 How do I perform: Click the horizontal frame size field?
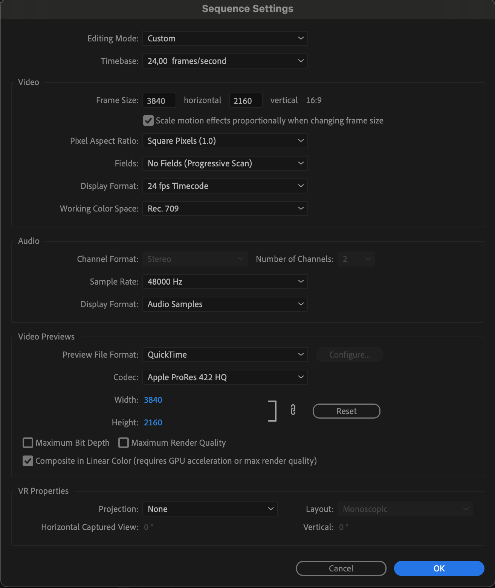[159, 101]
